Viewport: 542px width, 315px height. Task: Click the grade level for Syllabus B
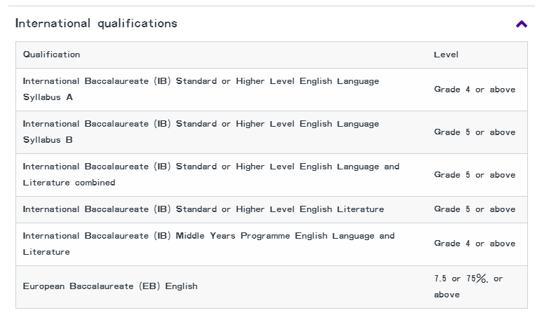474,132
